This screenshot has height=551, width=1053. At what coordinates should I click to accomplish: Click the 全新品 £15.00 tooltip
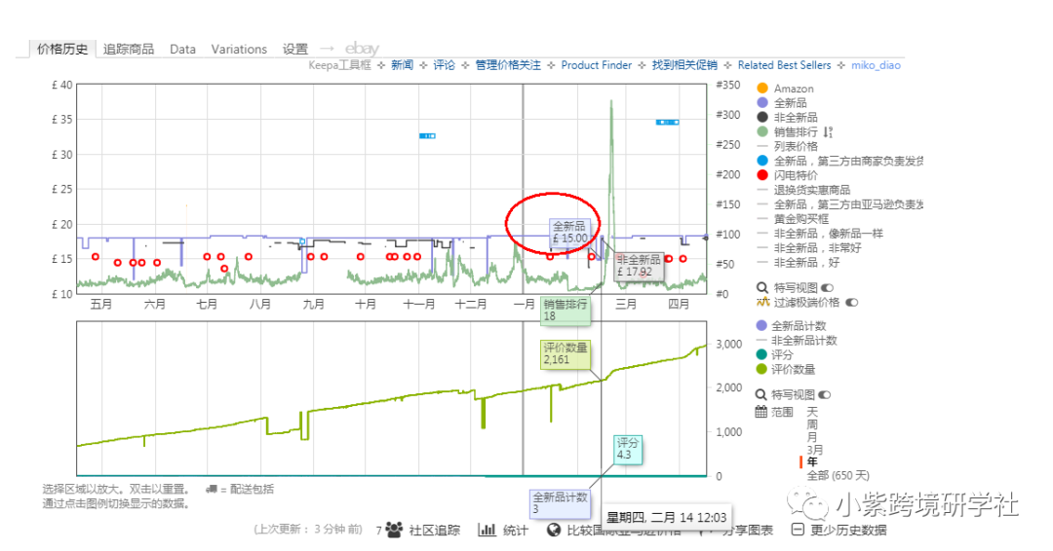(569, 232)
